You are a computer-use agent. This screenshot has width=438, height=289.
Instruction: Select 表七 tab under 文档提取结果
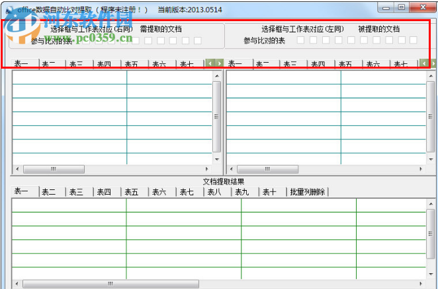[x=190, y=192]
